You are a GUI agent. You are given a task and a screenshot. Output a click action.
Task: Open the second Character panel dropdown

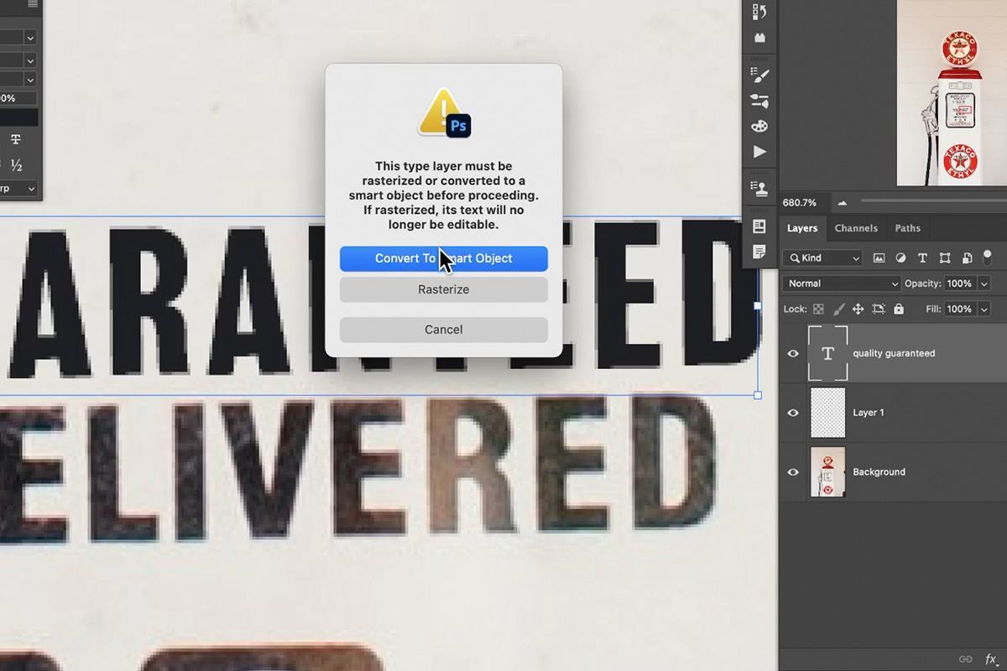(x=30, y=60)
